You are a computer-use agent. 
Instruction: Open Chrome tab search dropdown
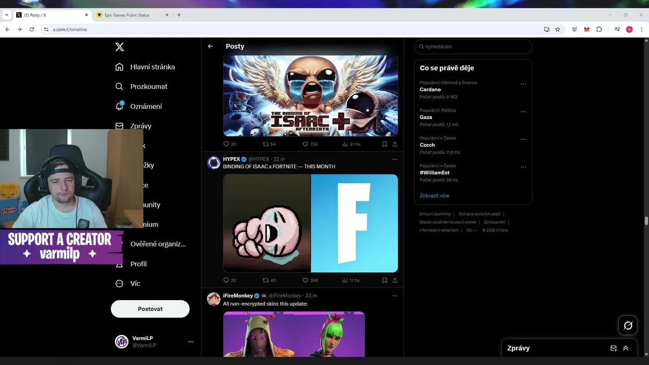click(7, 15)
